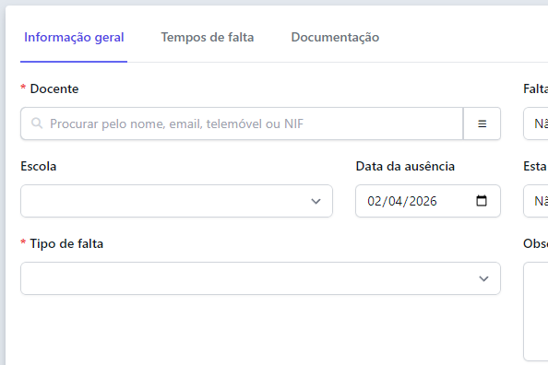Expand the Tipo de falta dropdown

pyautogui.click(x=260, y=278)
